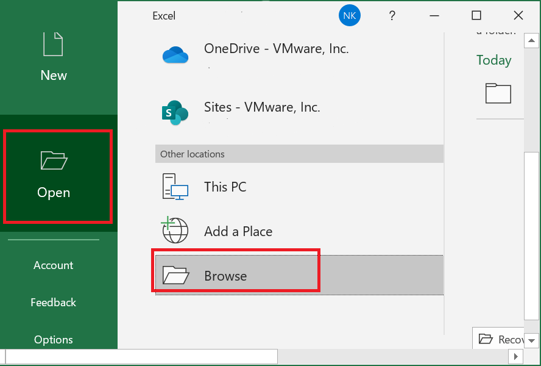541x366 pixels.
Task: Click the SharePoint Sites icon
Action: pyautogui.click(x=175, y=113)
